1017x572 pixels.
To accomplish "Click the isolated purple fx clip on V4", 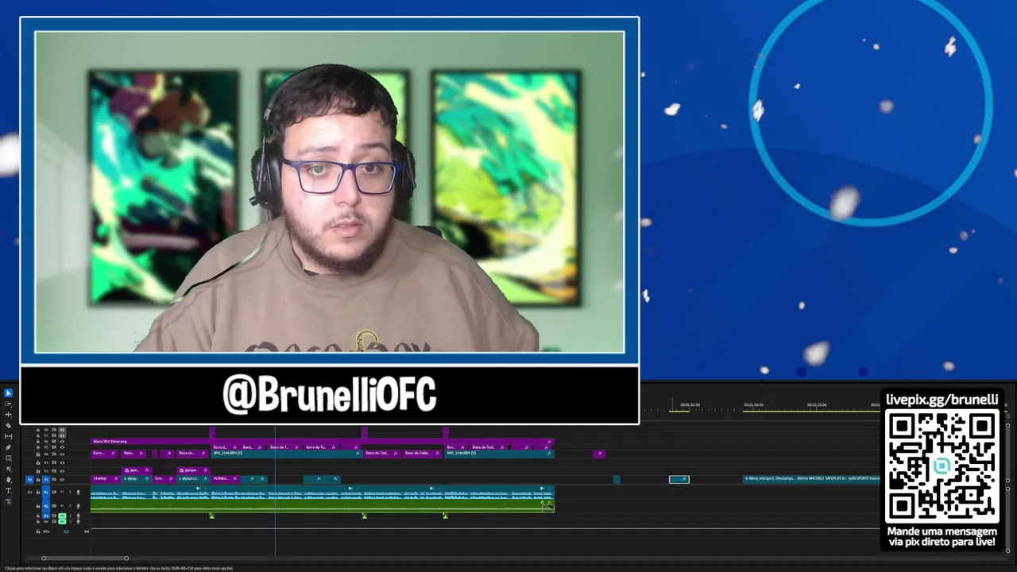I will click(600, 454).
